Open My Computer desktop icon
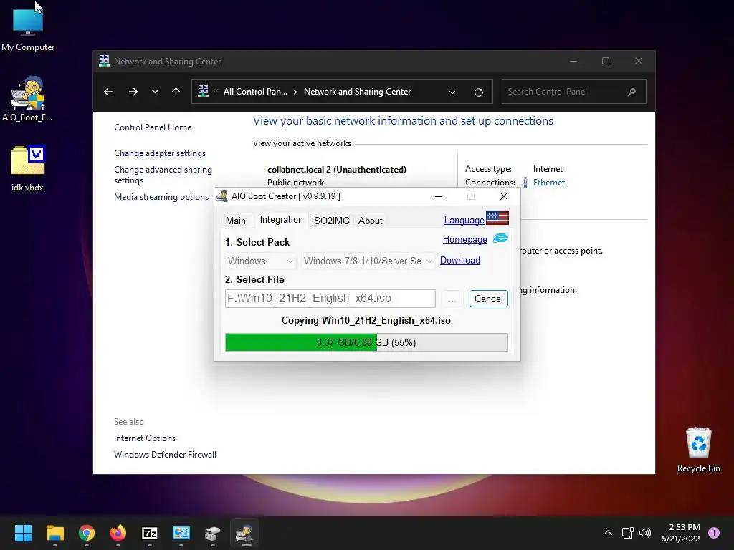The height and width of the screenshot is (550, 734). tap(28, 29)
